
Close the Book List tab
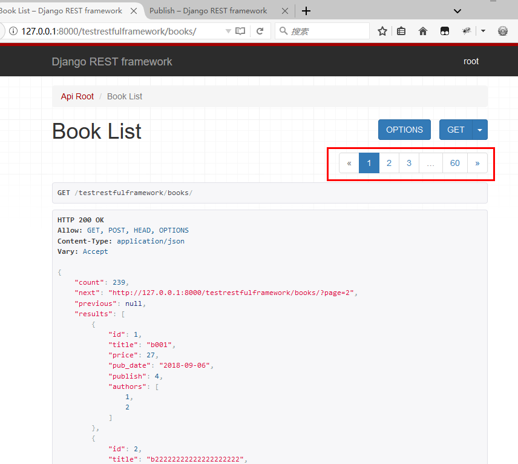[133, 11]
